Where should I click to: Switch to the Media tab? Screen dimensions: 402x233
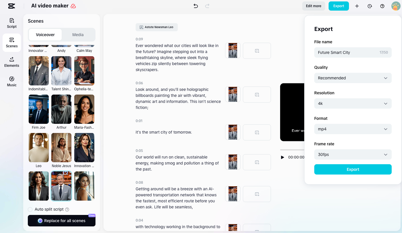[78, 35]
